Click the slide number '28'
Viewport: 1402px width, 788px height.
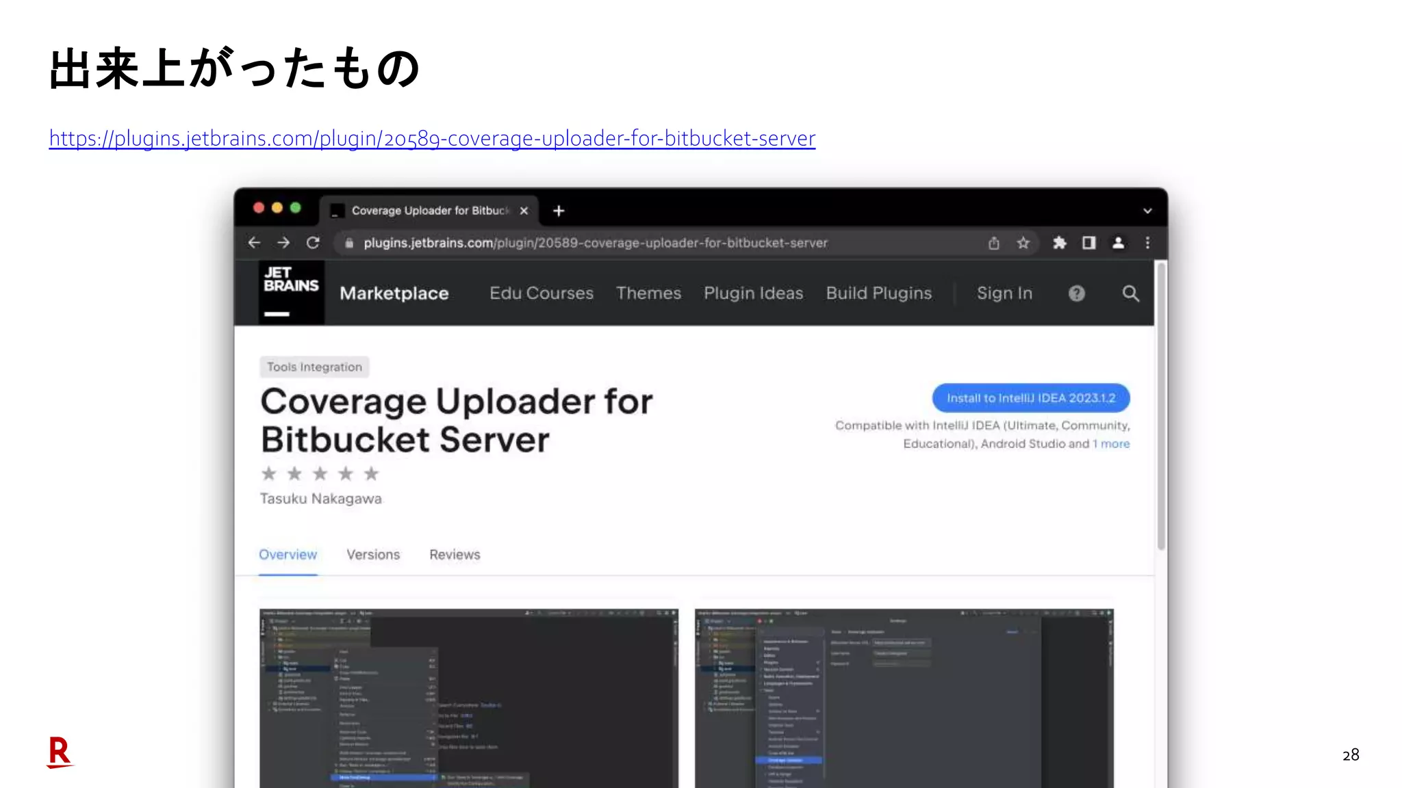[x=1351, y=754]
